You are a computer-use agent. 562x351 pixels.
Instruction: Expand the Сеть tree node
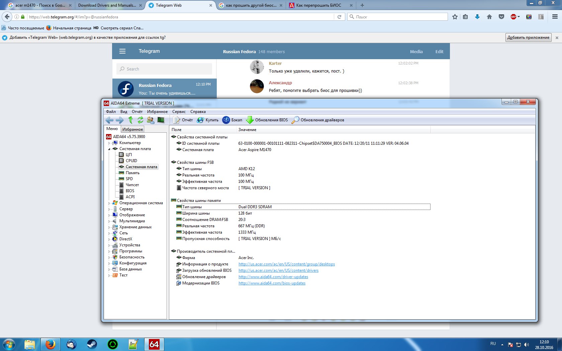click(109, 233)
